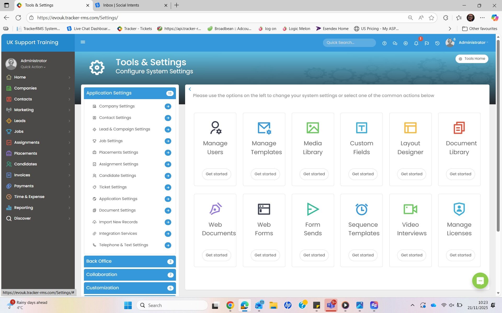Open the green live chat bubble
Viewport: 502px width, 313px height.
pyautogui.click(x=480, y=281)
